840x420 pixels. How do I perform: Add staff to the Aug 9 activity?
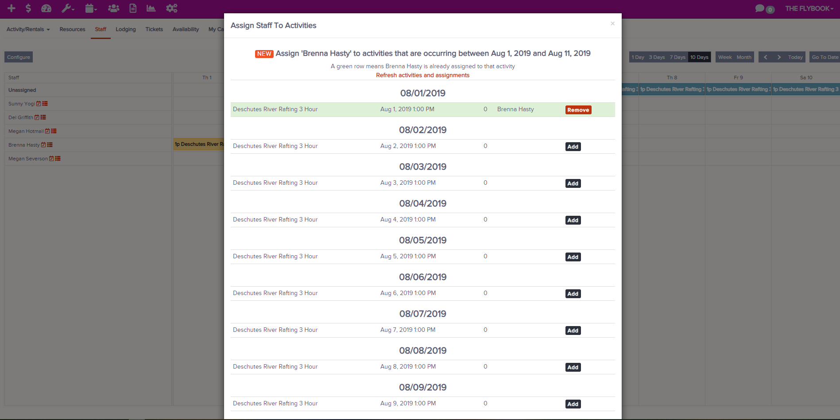click(x=573, y=404)
